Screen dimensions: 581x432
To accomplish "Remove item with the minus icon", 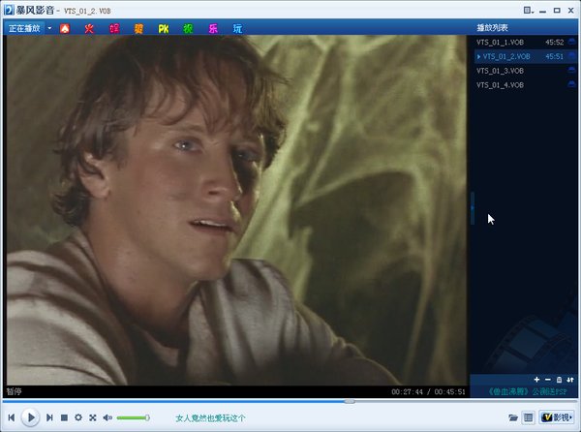I will coord(548,380).
